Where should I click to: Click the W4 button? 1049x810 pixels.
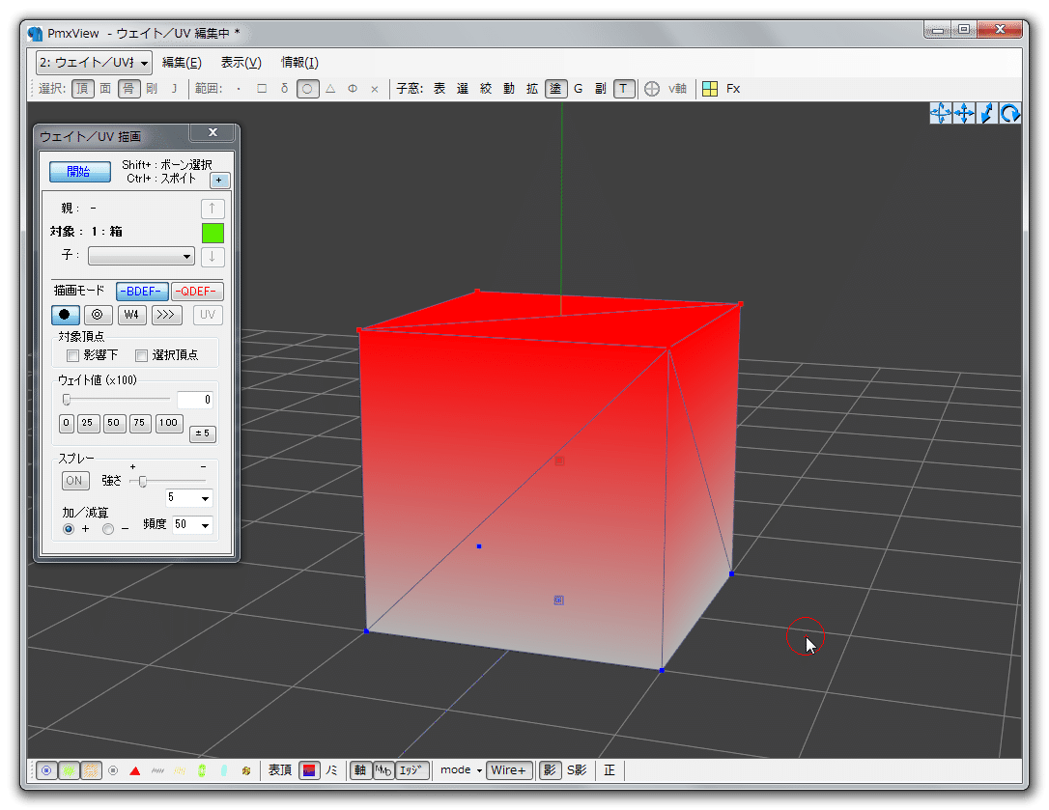coord(131,315)
